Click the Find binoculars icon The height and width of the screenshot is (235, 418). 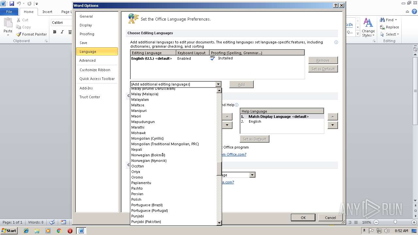(382, 20)
